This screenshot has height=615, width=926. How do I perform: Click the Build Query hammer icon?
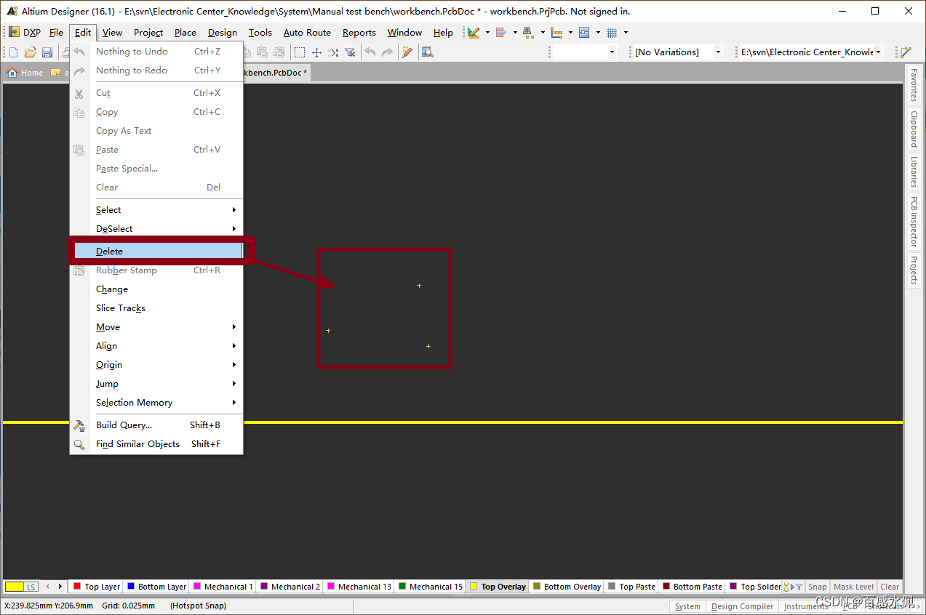coord(79,425)
